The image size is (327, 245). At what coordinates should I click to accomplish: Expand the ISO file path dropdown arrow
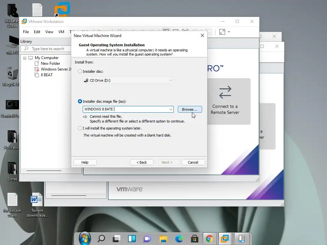(x=171, y=109)
